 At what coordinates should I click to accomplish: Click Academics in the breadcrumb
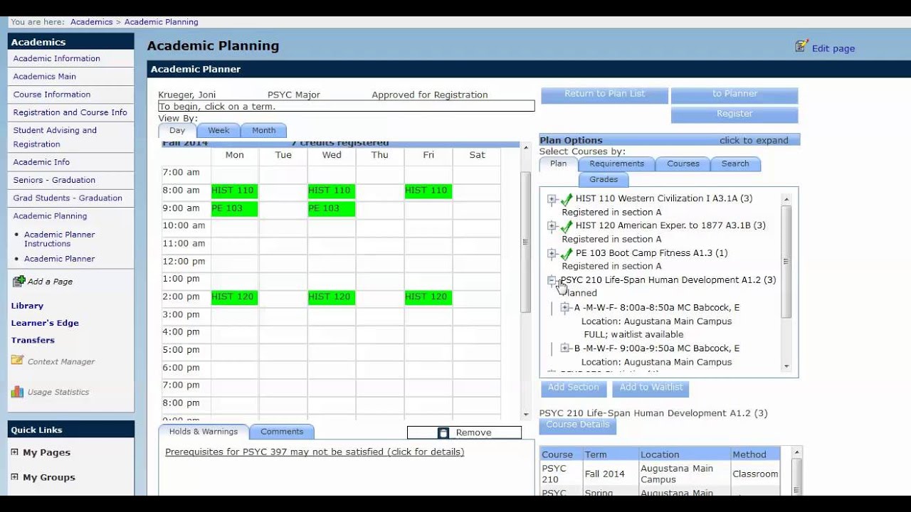(91, 22)
